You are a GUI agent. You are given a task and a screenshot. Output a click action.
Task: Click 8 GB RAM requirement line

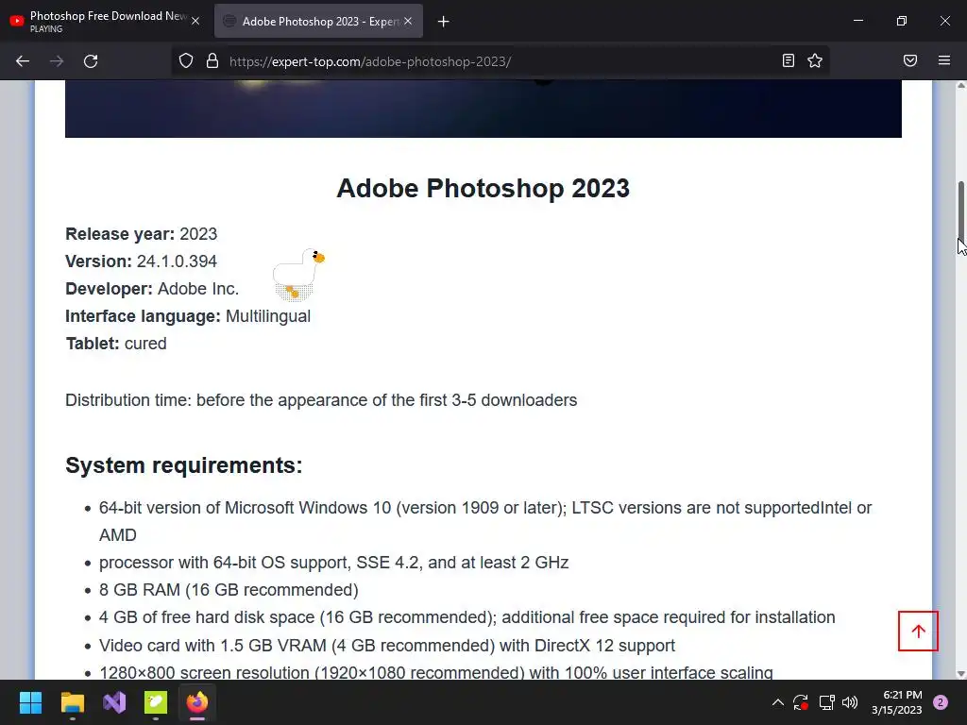click(x=229, y=590)
